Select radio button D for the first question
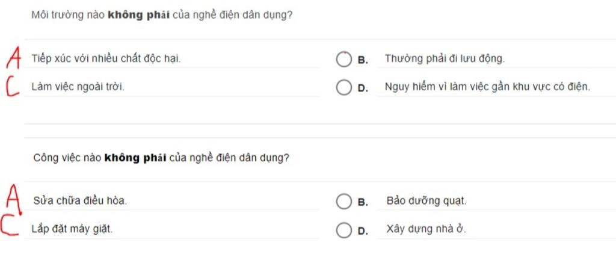 (x=343, y=88)
